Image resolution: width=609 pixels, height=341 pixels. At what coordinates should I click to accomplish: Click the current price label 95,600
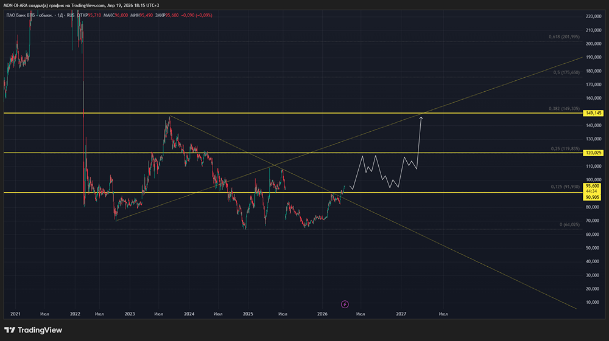coord(593,186)
